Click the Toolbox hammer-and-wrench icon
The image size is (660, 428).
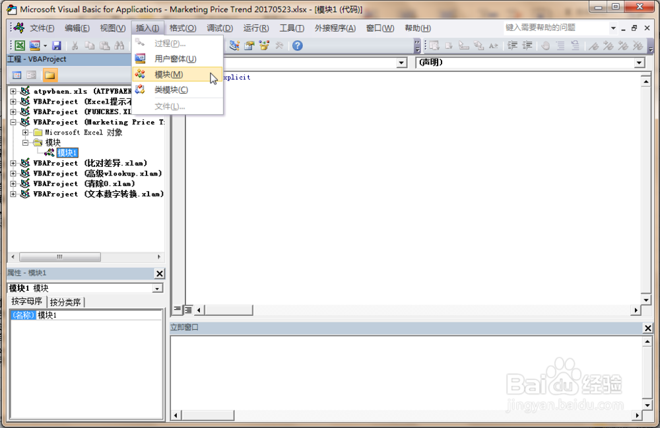(x=279, y=46)
